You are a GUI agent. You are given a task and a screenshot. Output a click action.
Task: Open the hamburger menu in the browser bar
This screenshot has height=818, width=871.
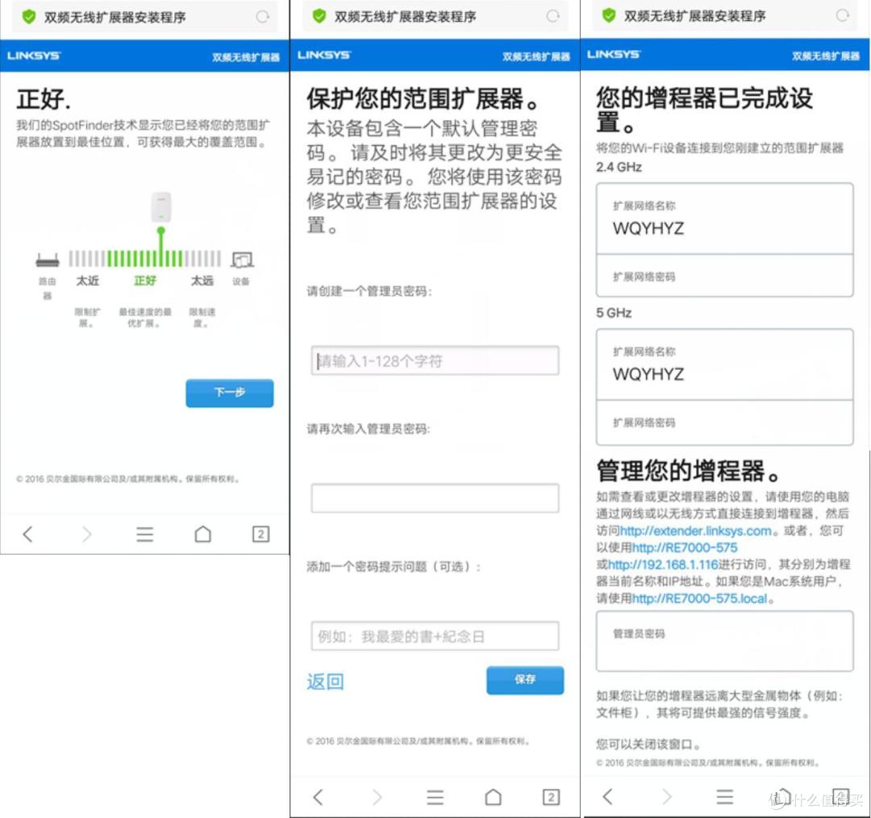click(x=144, y=534)
